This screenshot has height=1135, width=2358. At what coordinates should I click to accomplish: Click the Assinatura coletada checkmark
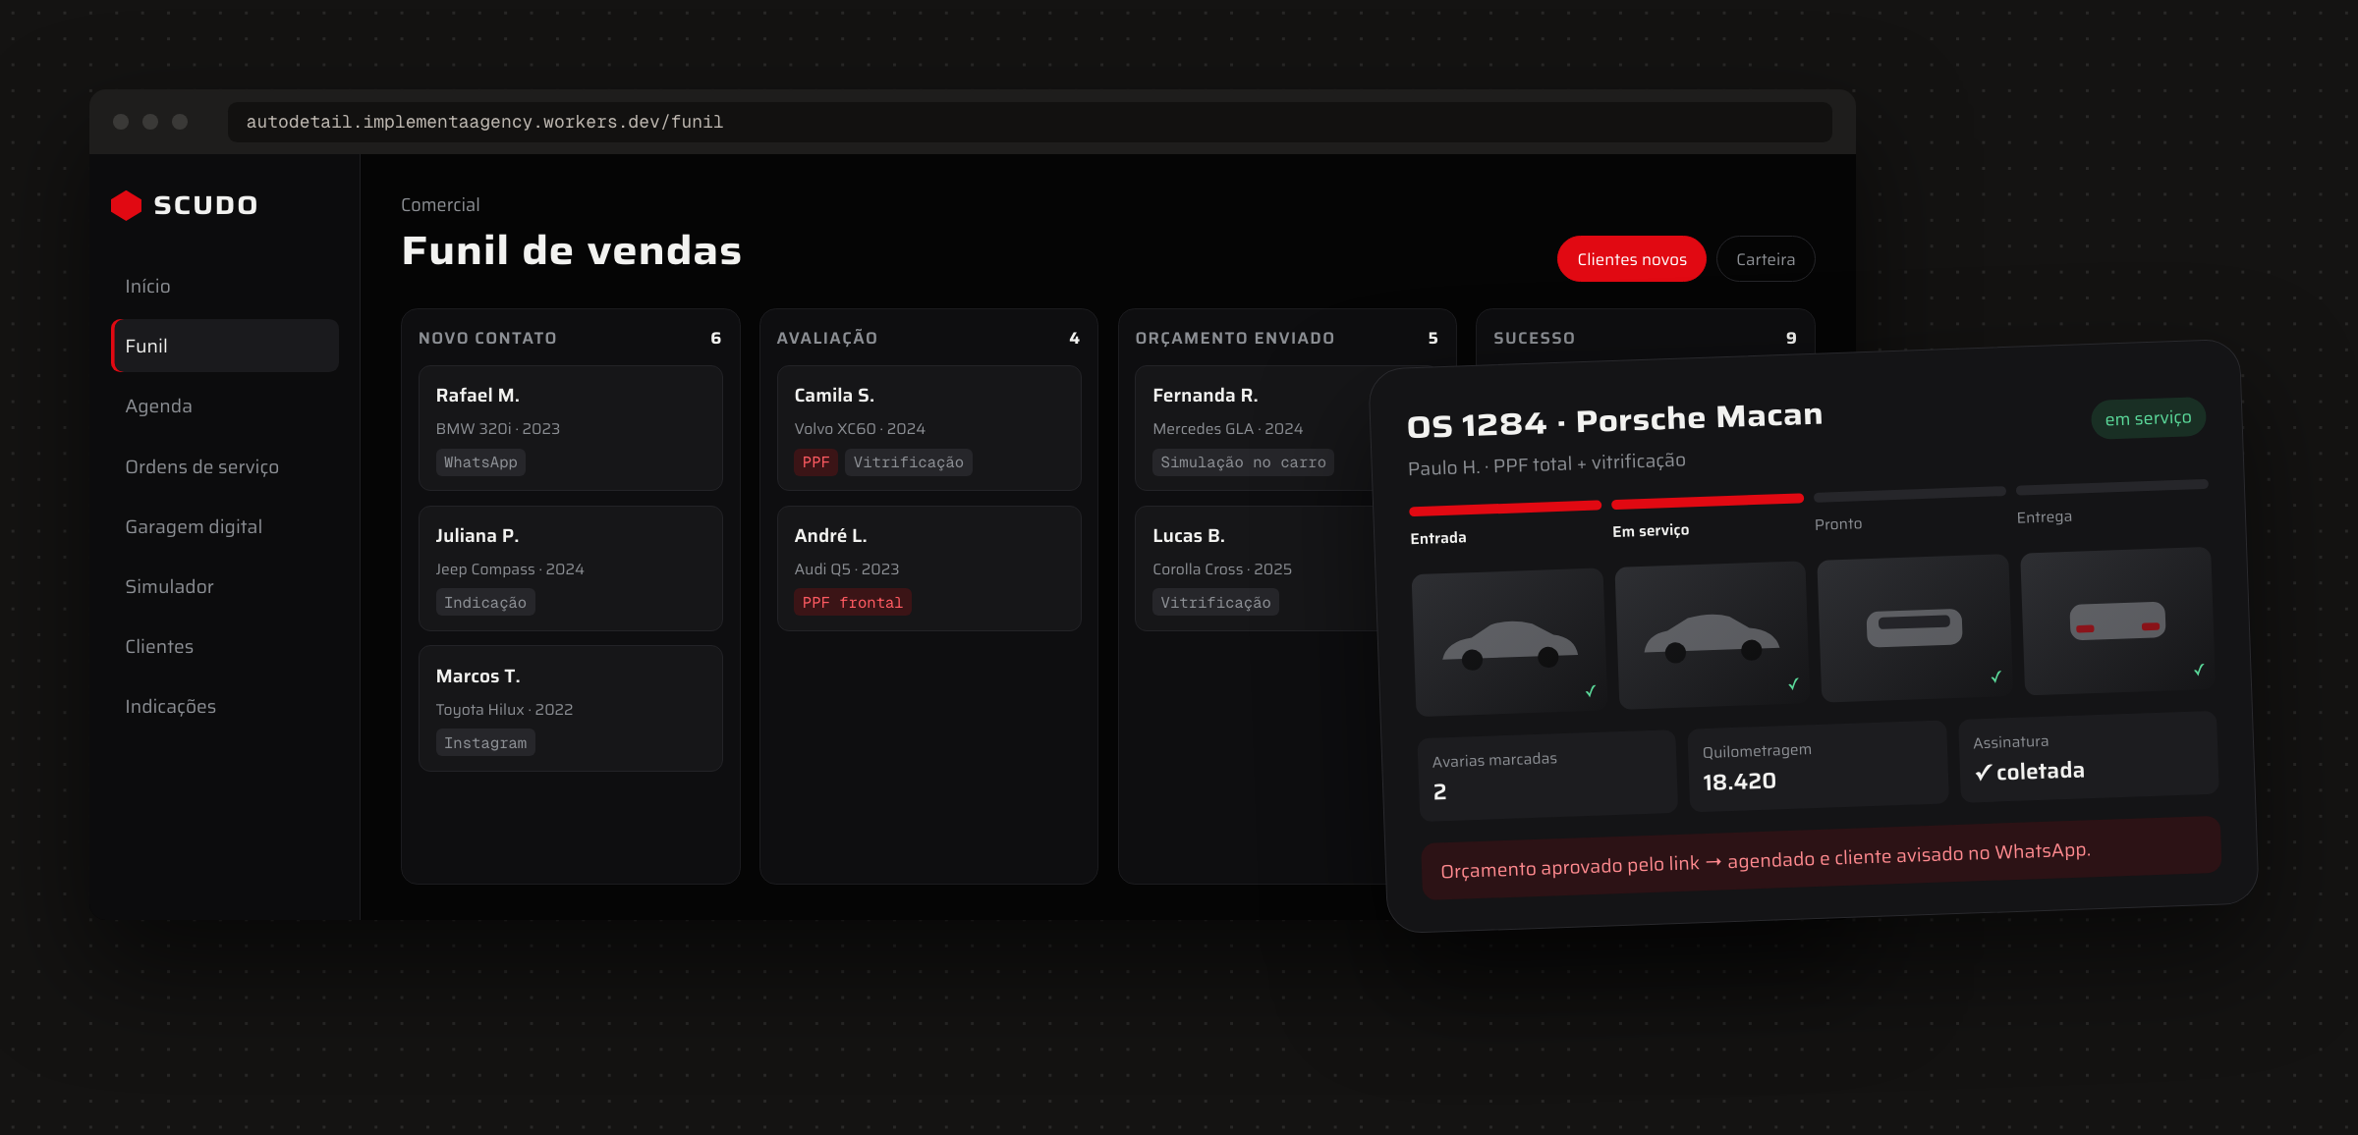(1983, 773)
